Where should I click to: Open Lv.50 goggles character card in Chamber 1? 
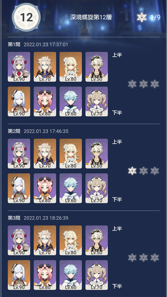96,67
